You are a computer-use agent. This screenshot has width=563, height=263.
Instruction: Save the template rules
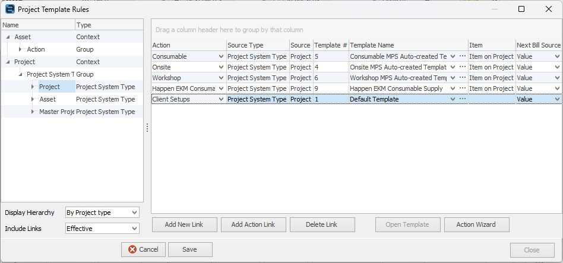(190, 249)
